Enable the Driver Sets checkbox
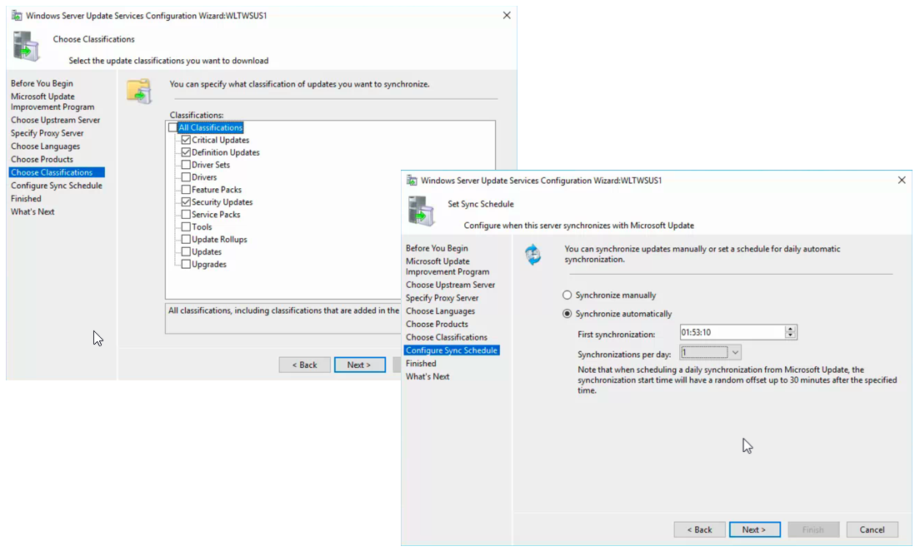The height and width of the screenshot is (551, 920). [x=186, y=165]
